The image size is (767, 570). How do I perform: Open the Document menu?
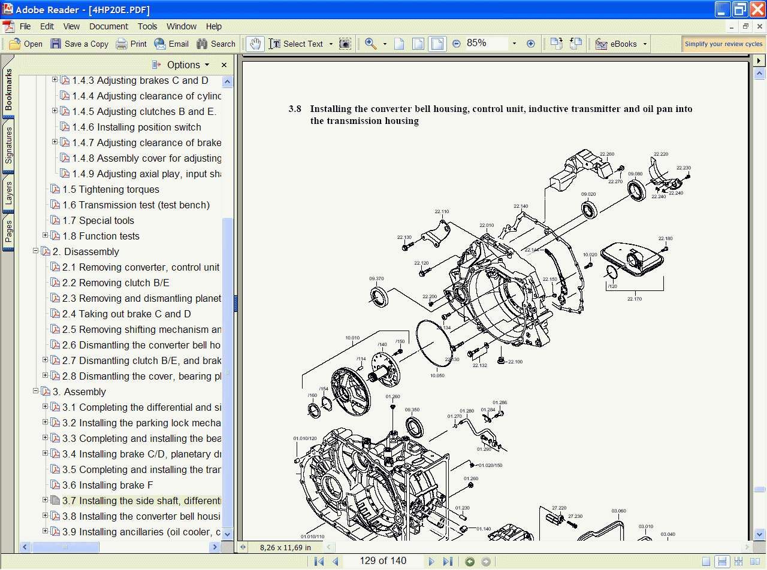click(x=108, y=26)
